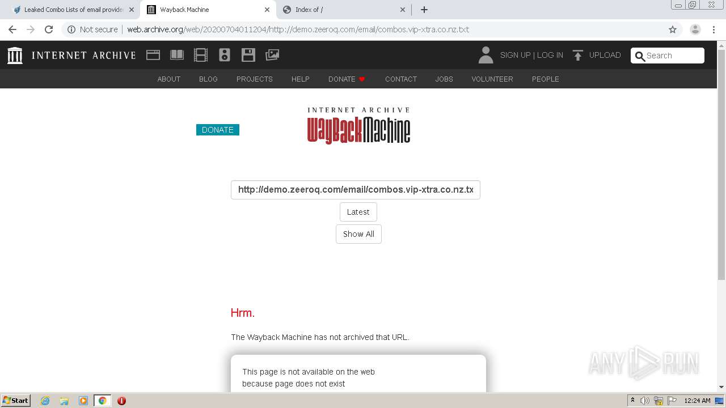Open the Audio speaker icon
The width and height of the screenshot is (726, 408).
click(x=225, y=55)
